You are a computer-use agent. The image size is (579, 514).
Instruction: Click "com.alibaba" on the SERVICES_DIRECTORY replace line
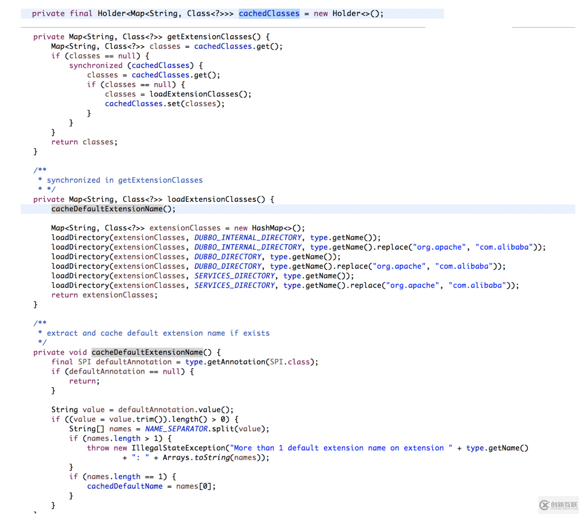(477, 285)
